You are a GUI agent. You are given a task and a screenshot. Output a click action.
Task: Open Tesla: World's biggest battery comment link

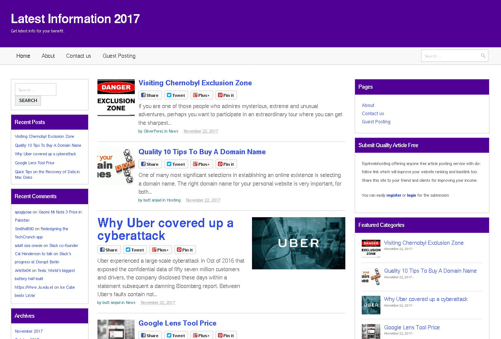(x=45, y=275)
